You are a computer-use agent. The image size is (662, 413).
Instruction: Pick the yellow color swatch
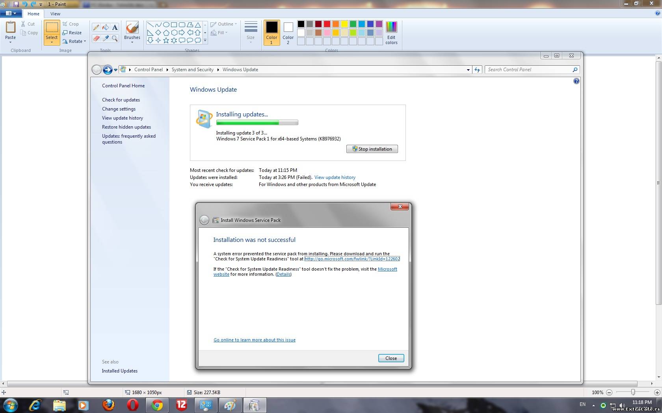coord(344,24)
